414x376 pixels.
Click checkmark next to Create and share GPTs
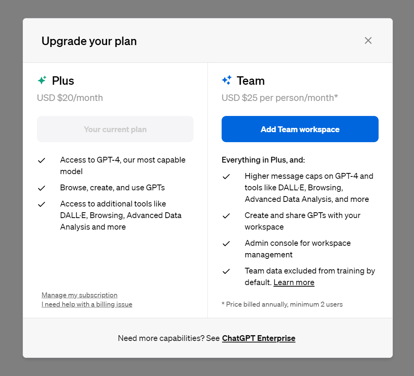pos(226,216)
